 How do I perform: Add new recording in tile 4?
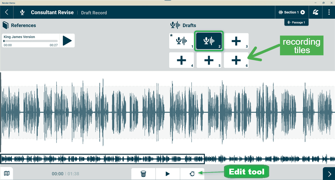pyautogui.click(x=181, y=60)
